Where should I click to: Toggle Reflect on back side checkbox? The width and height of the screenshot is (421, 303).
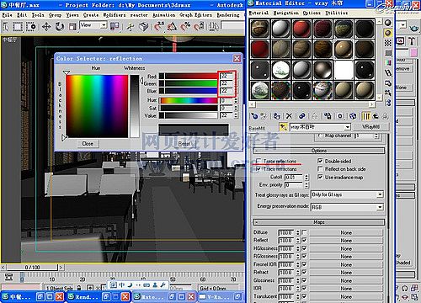coord(320,169)
